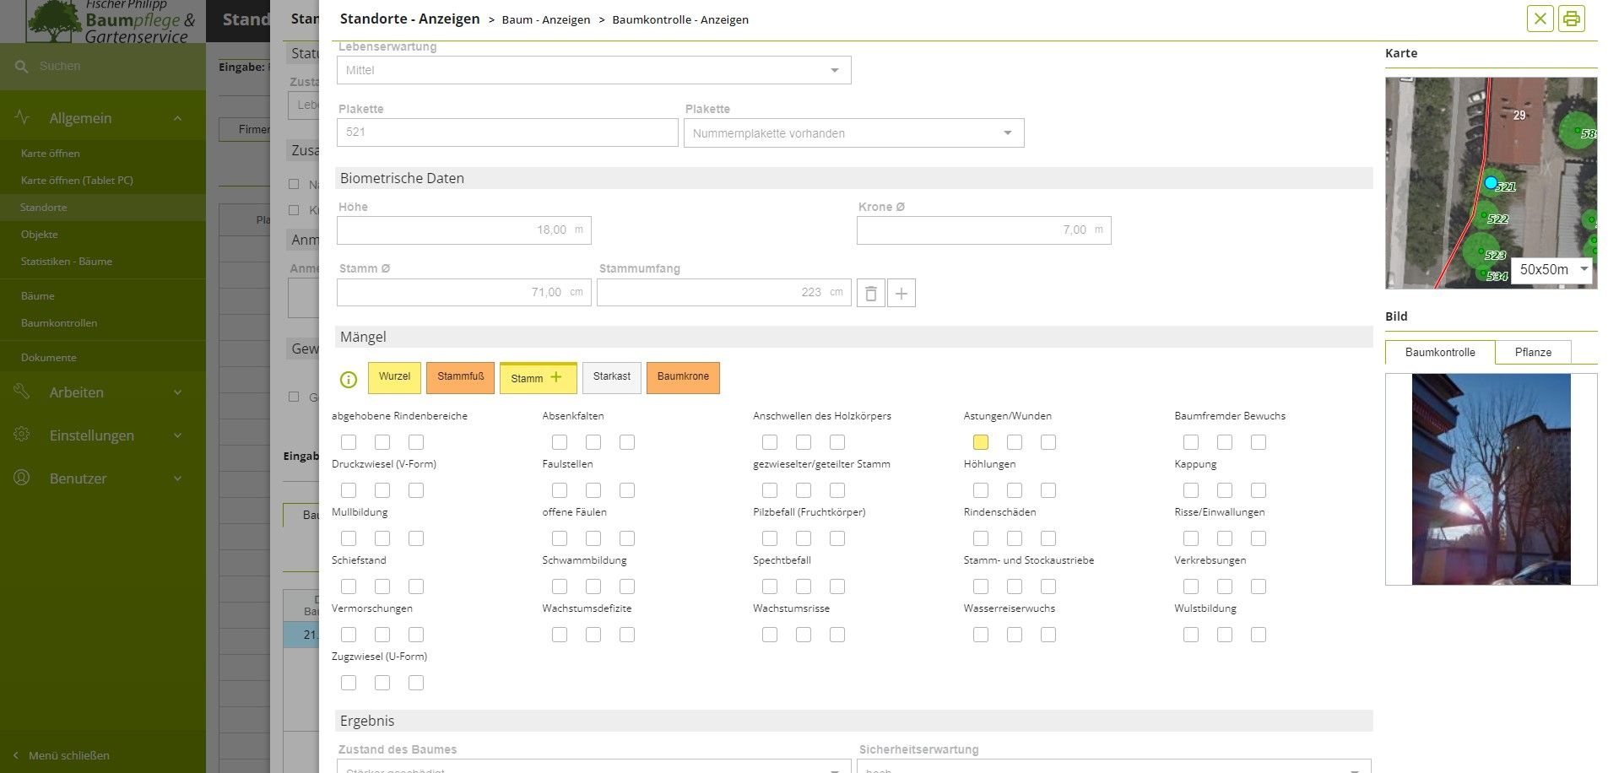
Task: Click the trash icon next to Stammumfang
Action: click(x=870, y=293)
